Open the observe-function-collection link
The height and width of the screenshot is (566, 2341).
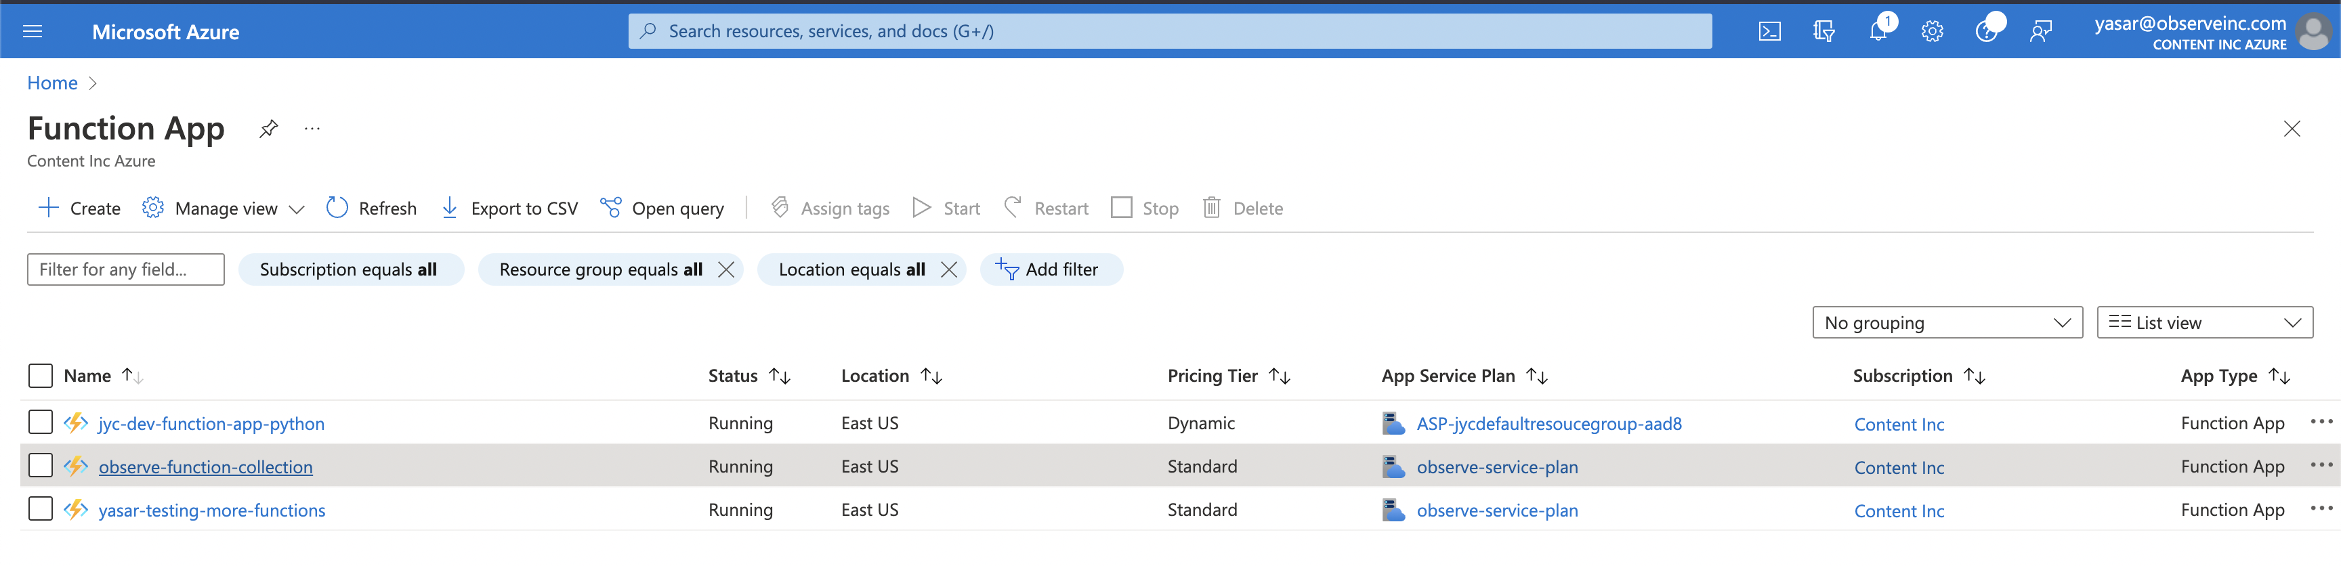(x=205, y=467)
